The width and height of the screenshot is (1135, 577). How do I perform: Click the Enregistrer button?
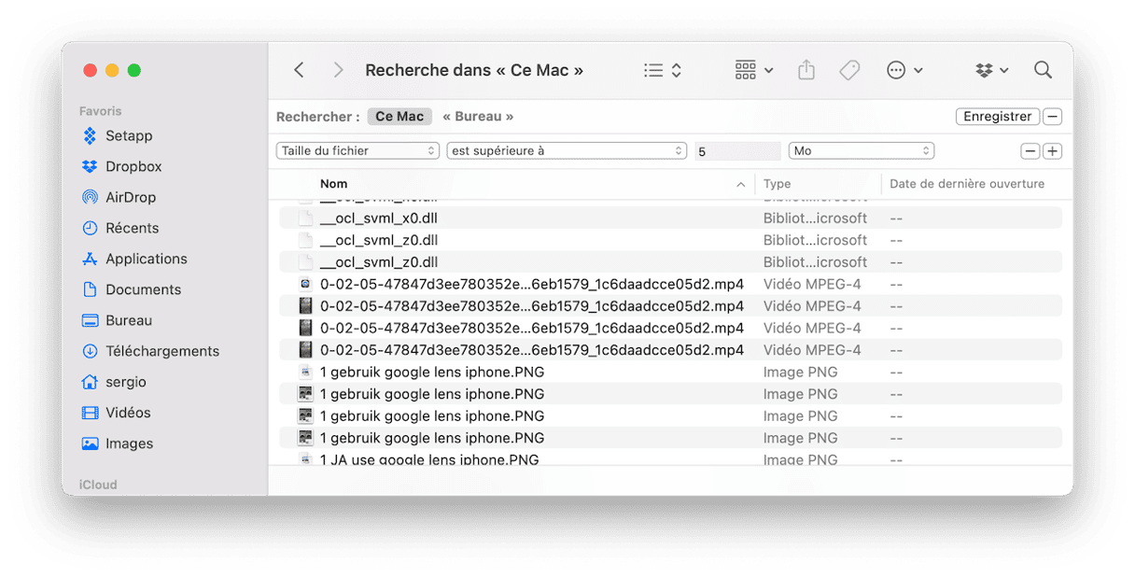coord(997,117)
